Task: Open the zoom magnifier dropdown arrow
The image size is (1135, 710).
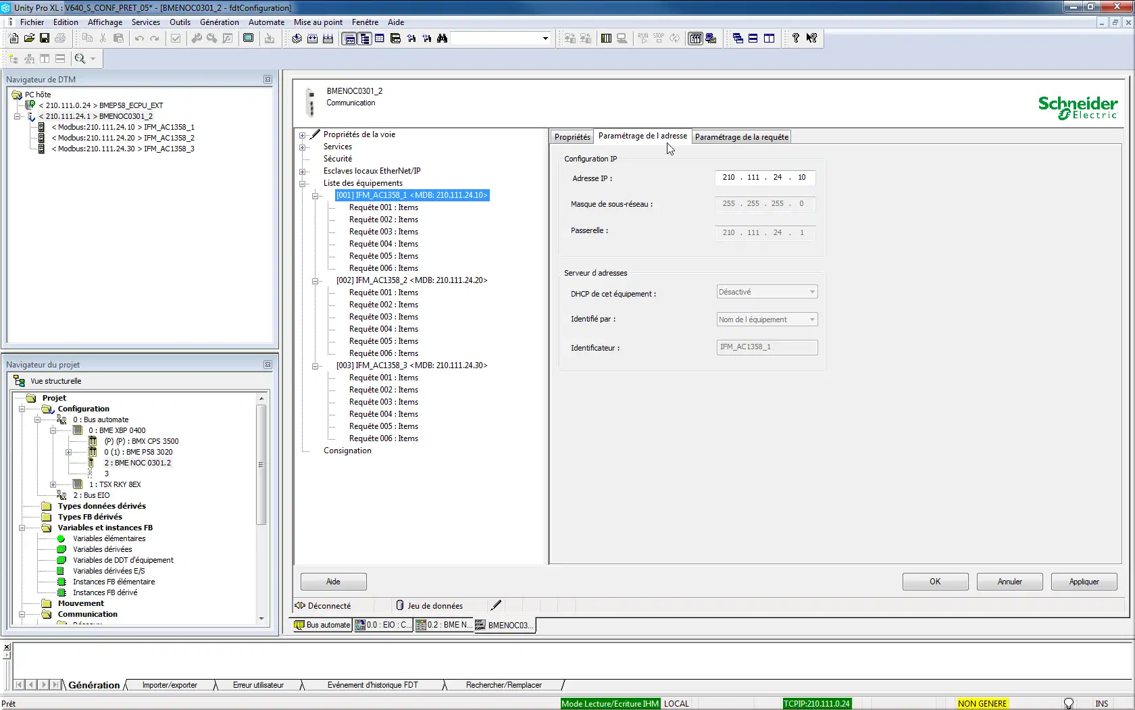Action: click(93, 59)
